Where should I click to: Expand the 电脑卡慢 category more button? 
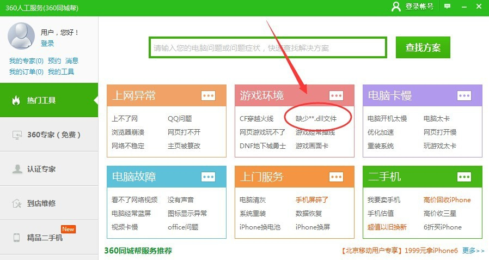pyautogui.click(x=464, y=95)
